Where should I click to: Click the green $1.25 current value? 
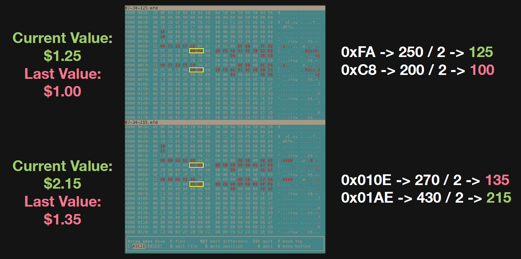pos(63,56)
